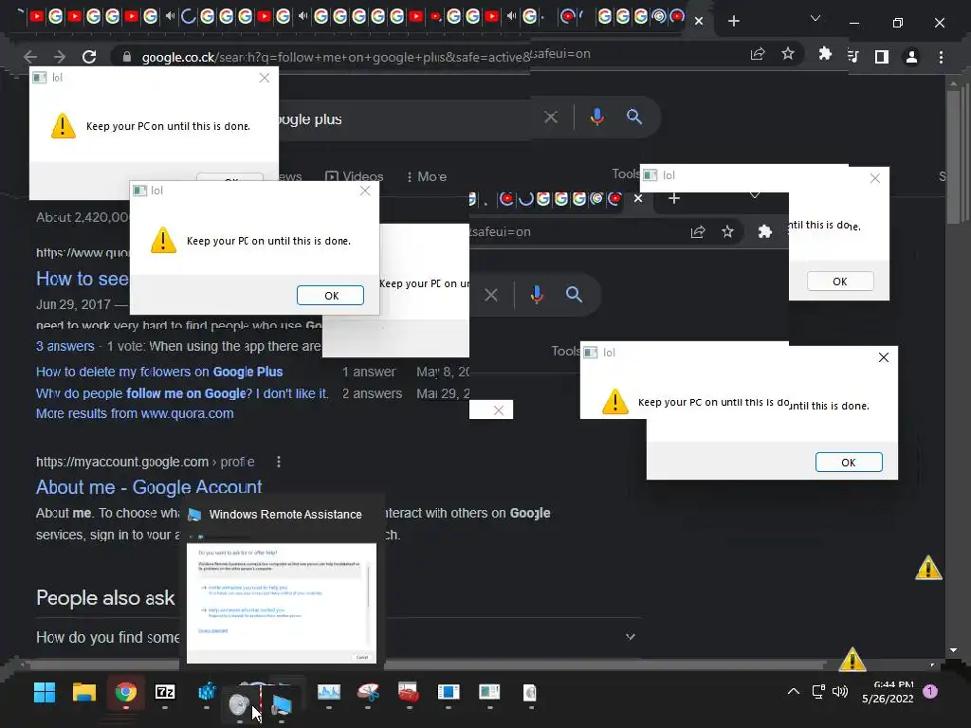The height and width of the screenshot is (728, 971).
Task: Open Tools next to the search filter tabs
Action: (x=626, y=174)
